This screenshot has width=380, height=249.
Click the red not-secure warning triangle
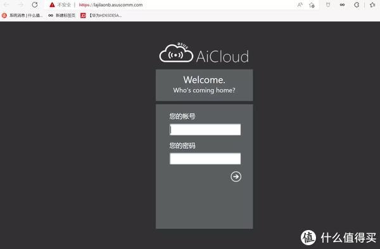52,4
